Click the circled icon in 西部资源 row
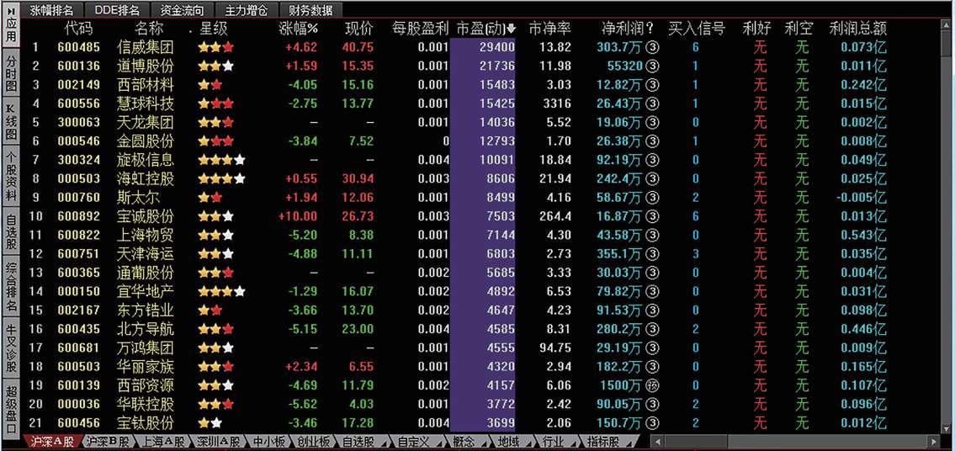 coord(652,385)
